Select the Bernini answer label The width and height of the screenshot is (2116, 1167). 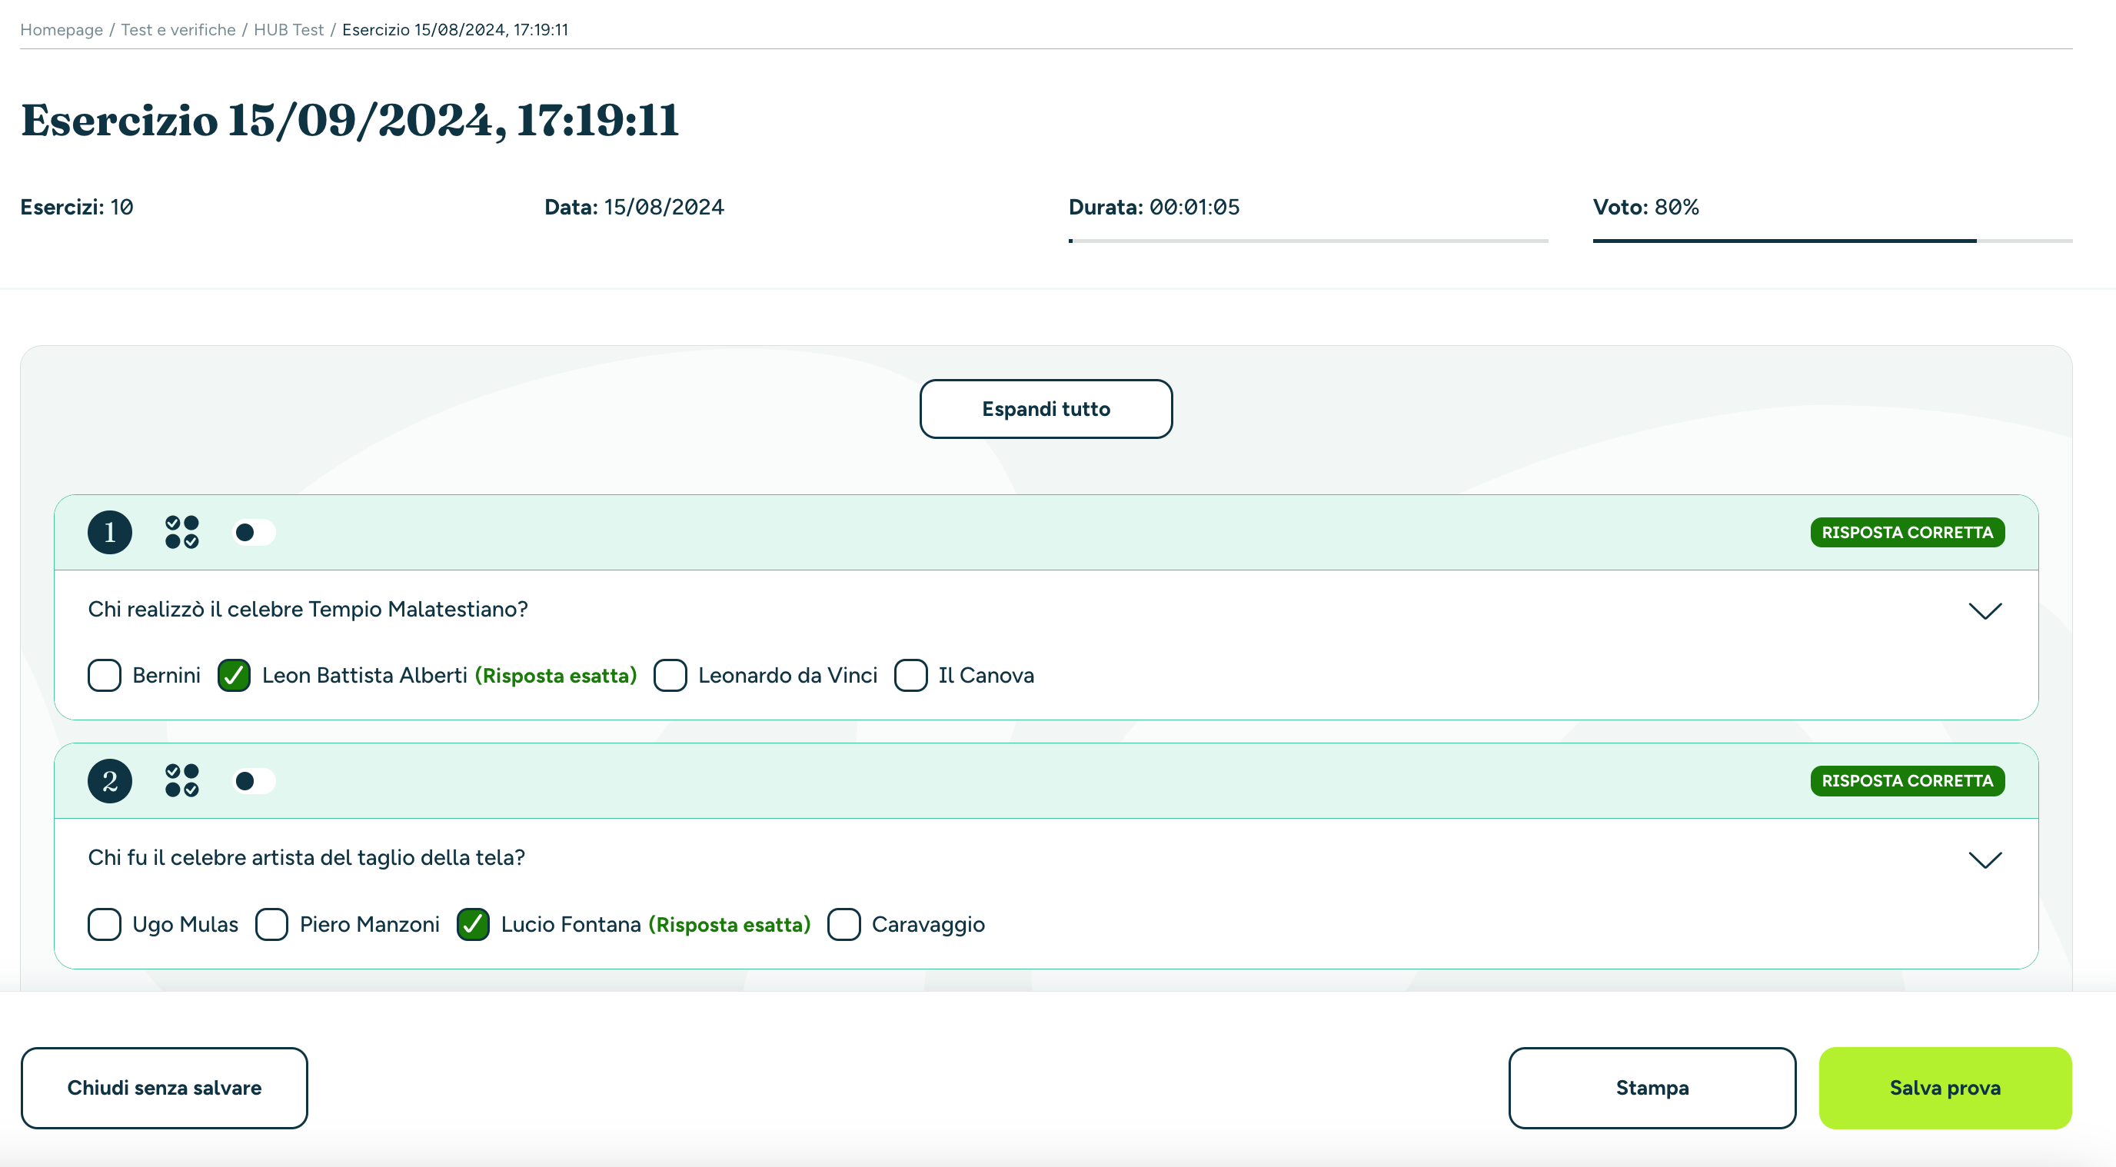point(167,675)
